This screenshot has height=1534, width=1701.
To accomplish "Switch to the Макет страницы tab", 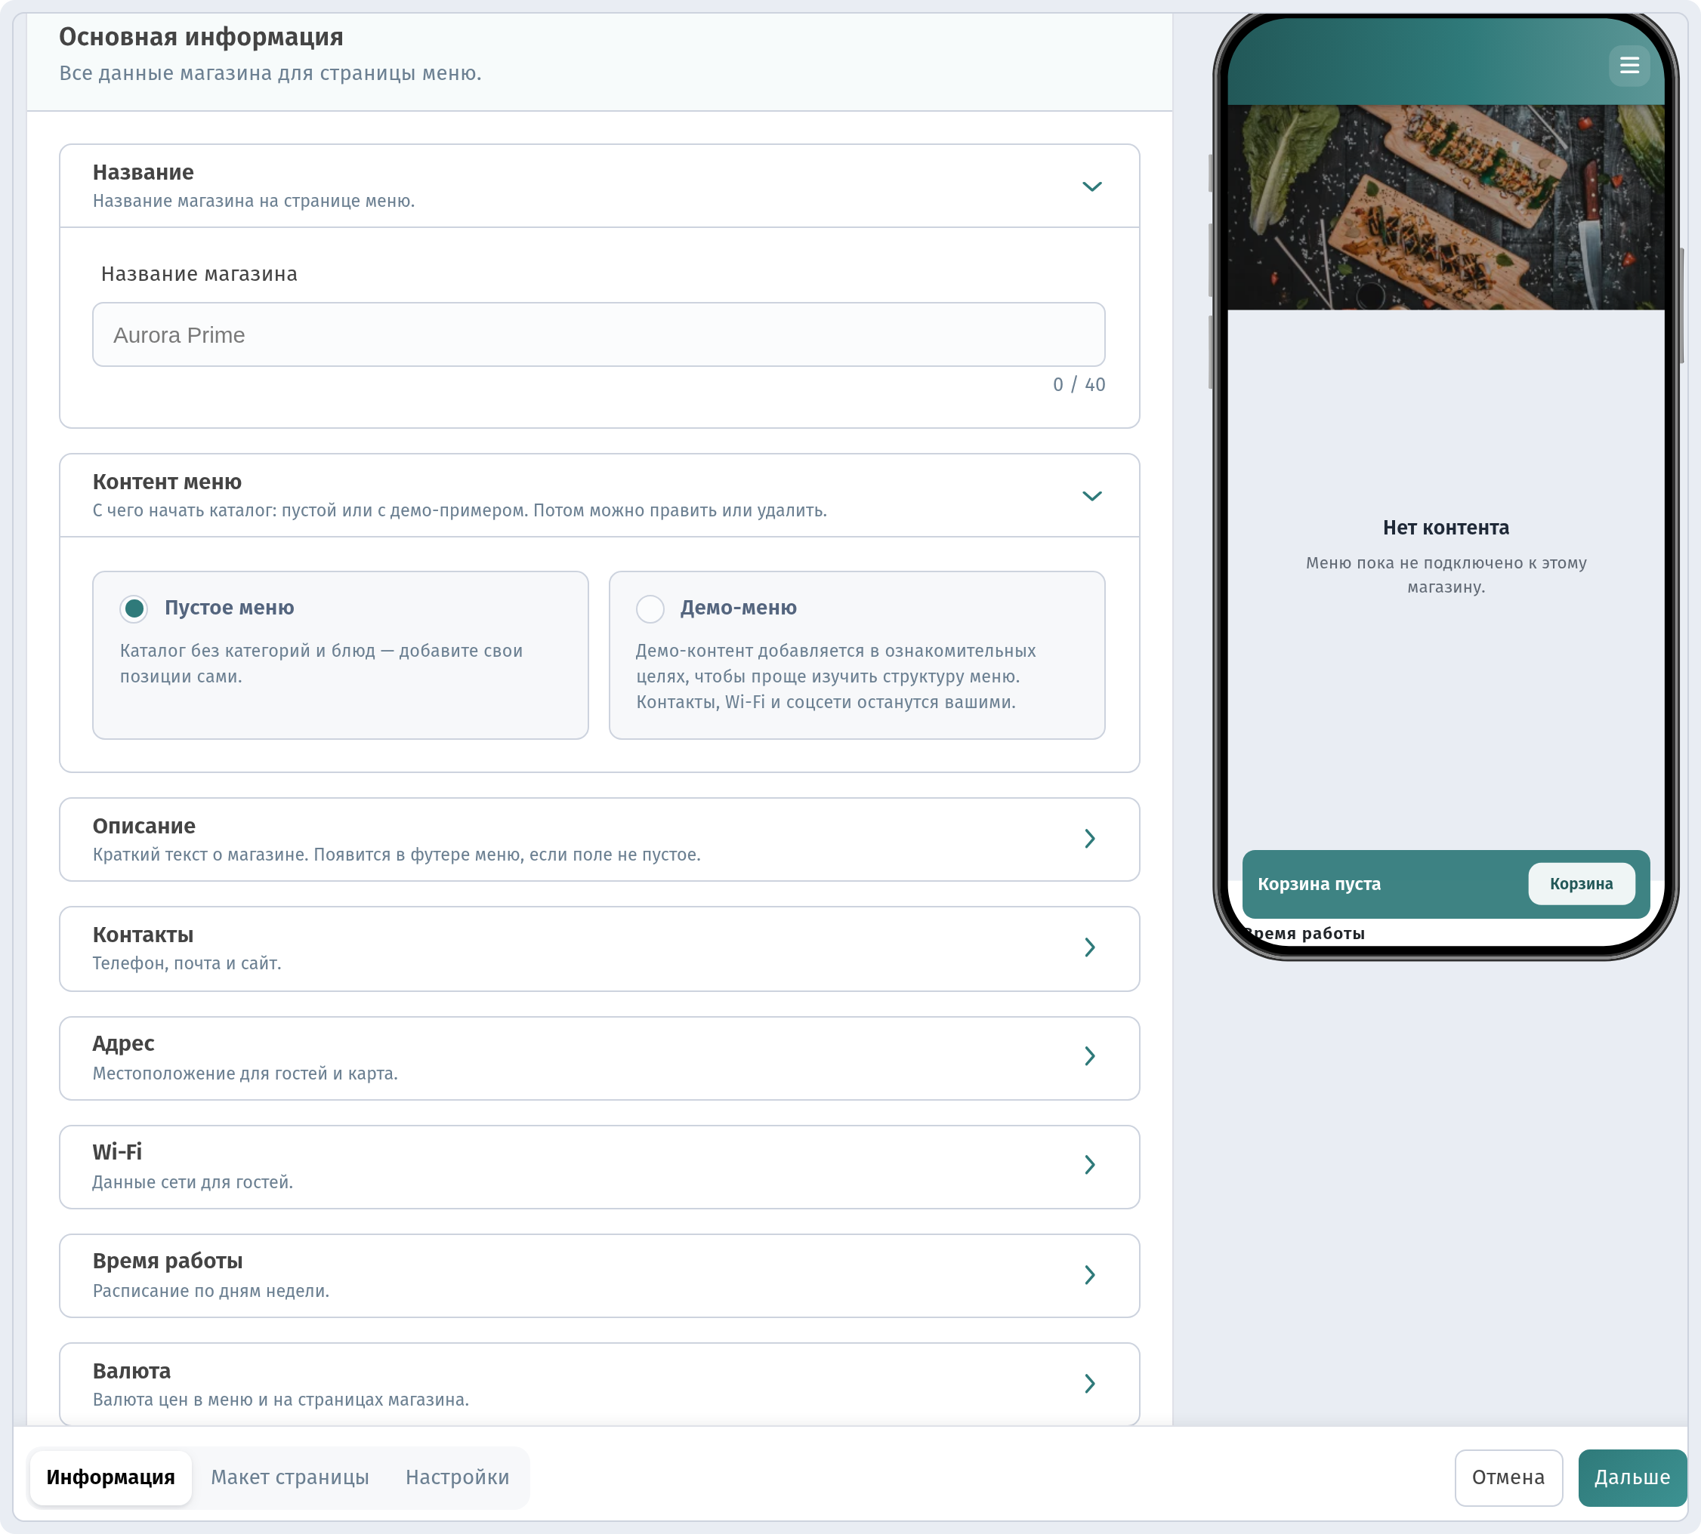I will click(x=290, y=1477).
